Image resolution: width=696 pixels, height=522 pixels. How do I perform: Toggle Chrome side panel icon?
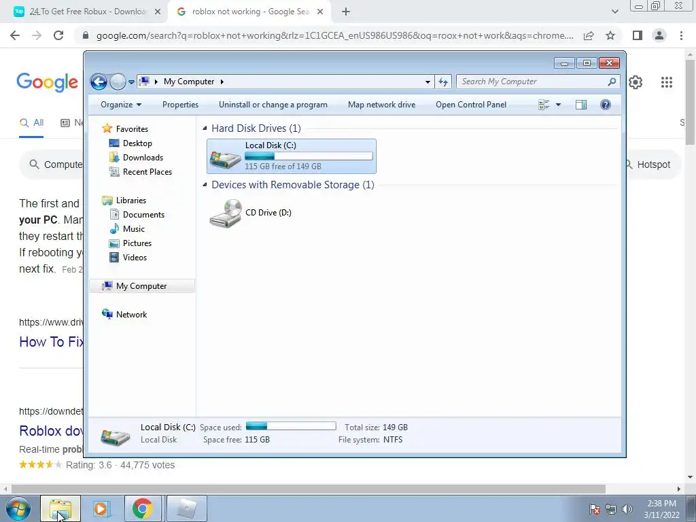(x=638, y=35)
